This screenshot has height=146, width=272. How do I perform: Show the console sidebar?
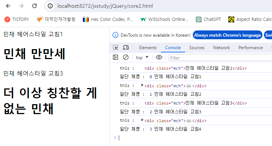(115, 57)
